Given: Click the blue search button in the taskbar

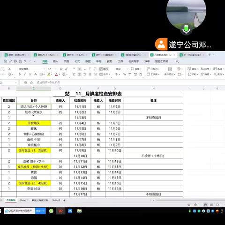Looking at the screenshot, I should [40, 211].
